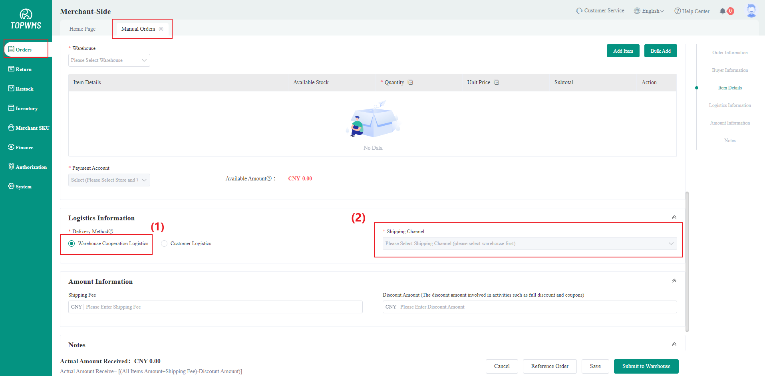Open the Shipping Channel dropdown

[529, 243]
